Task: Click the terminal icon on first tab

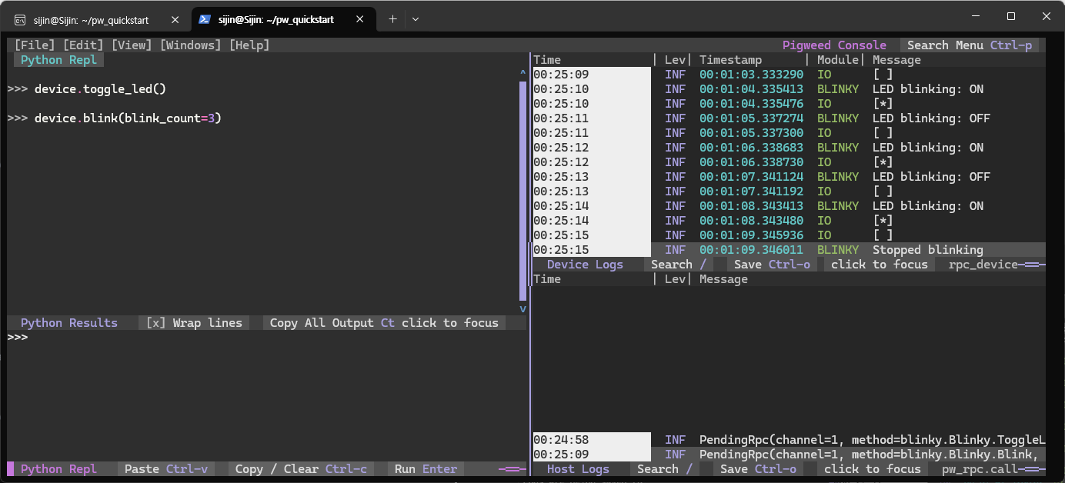Action: (21, 20)
